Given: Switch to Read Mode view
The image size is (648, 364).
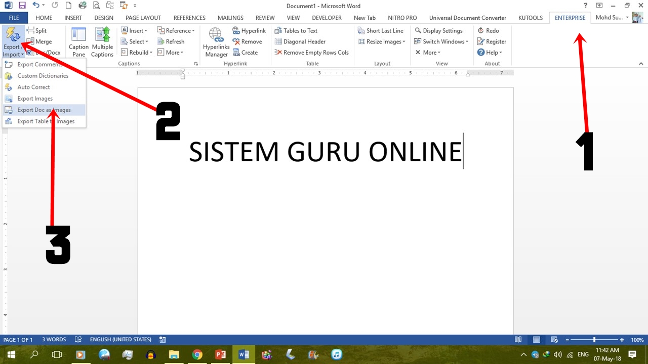Looking at the screenshot, I should click(x=518, y=340).
